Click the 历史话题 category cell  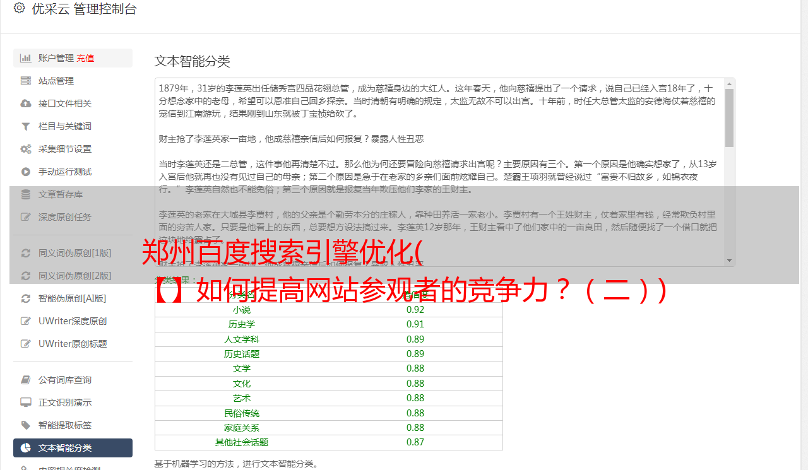(x=242, y=354)
